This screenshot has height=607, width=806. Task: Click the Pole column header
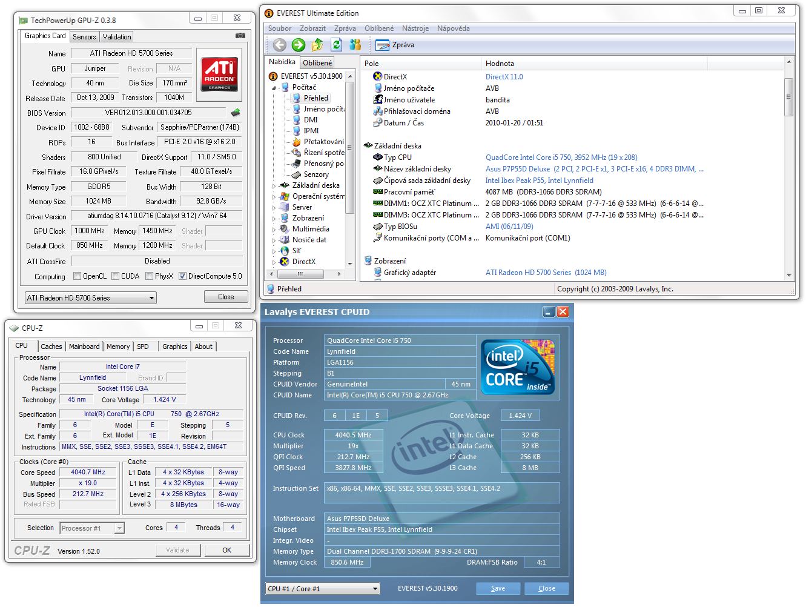421,63
